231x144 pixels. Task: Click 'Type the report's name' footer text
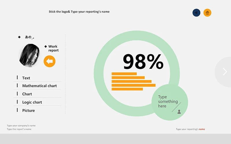pos(19,129)
